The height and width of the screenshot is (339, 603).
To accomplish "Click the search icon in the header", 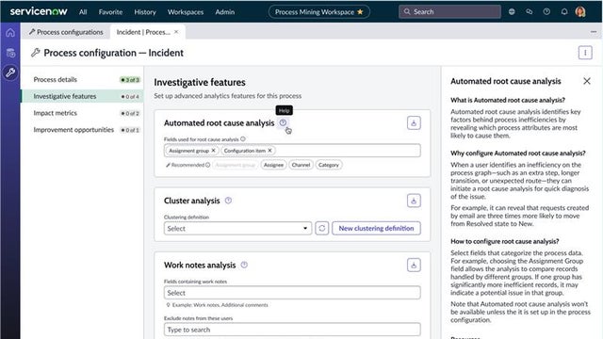I will coord(407,12).
